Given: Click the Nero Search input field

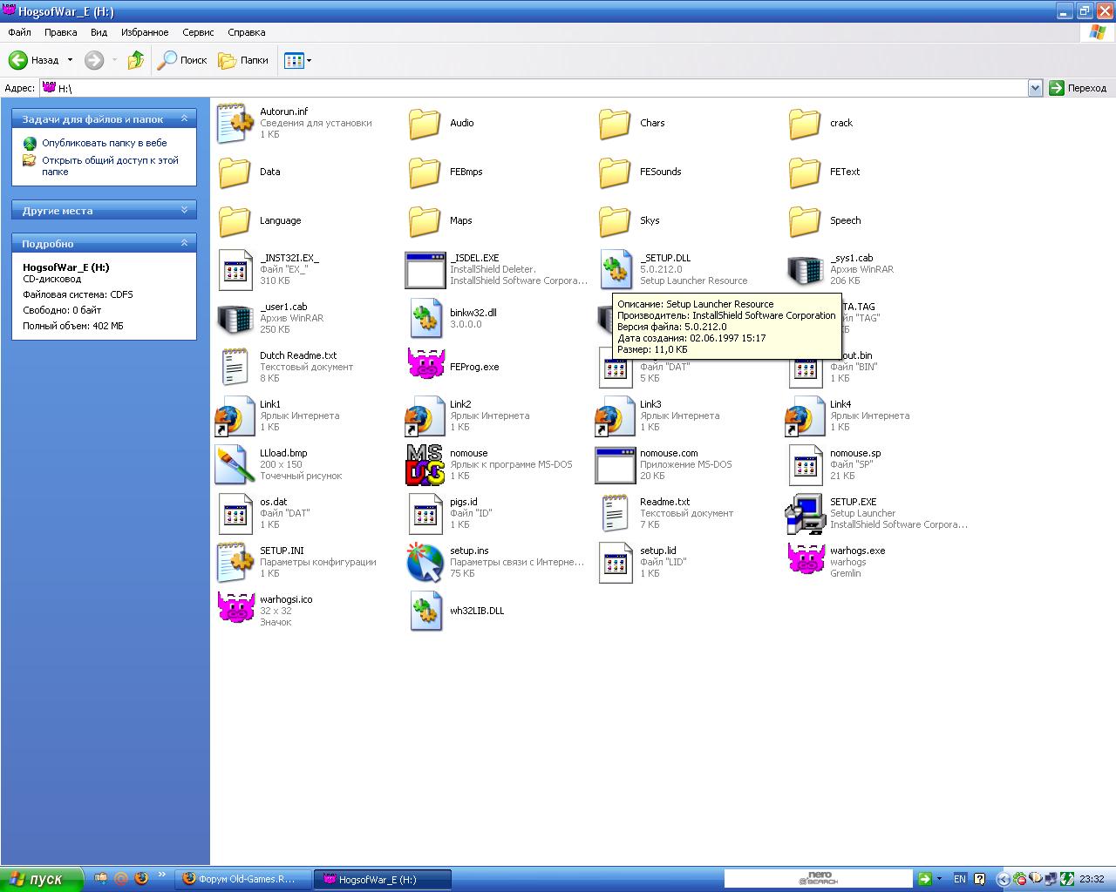Looking at the screenshot, I should pos(818,879).
